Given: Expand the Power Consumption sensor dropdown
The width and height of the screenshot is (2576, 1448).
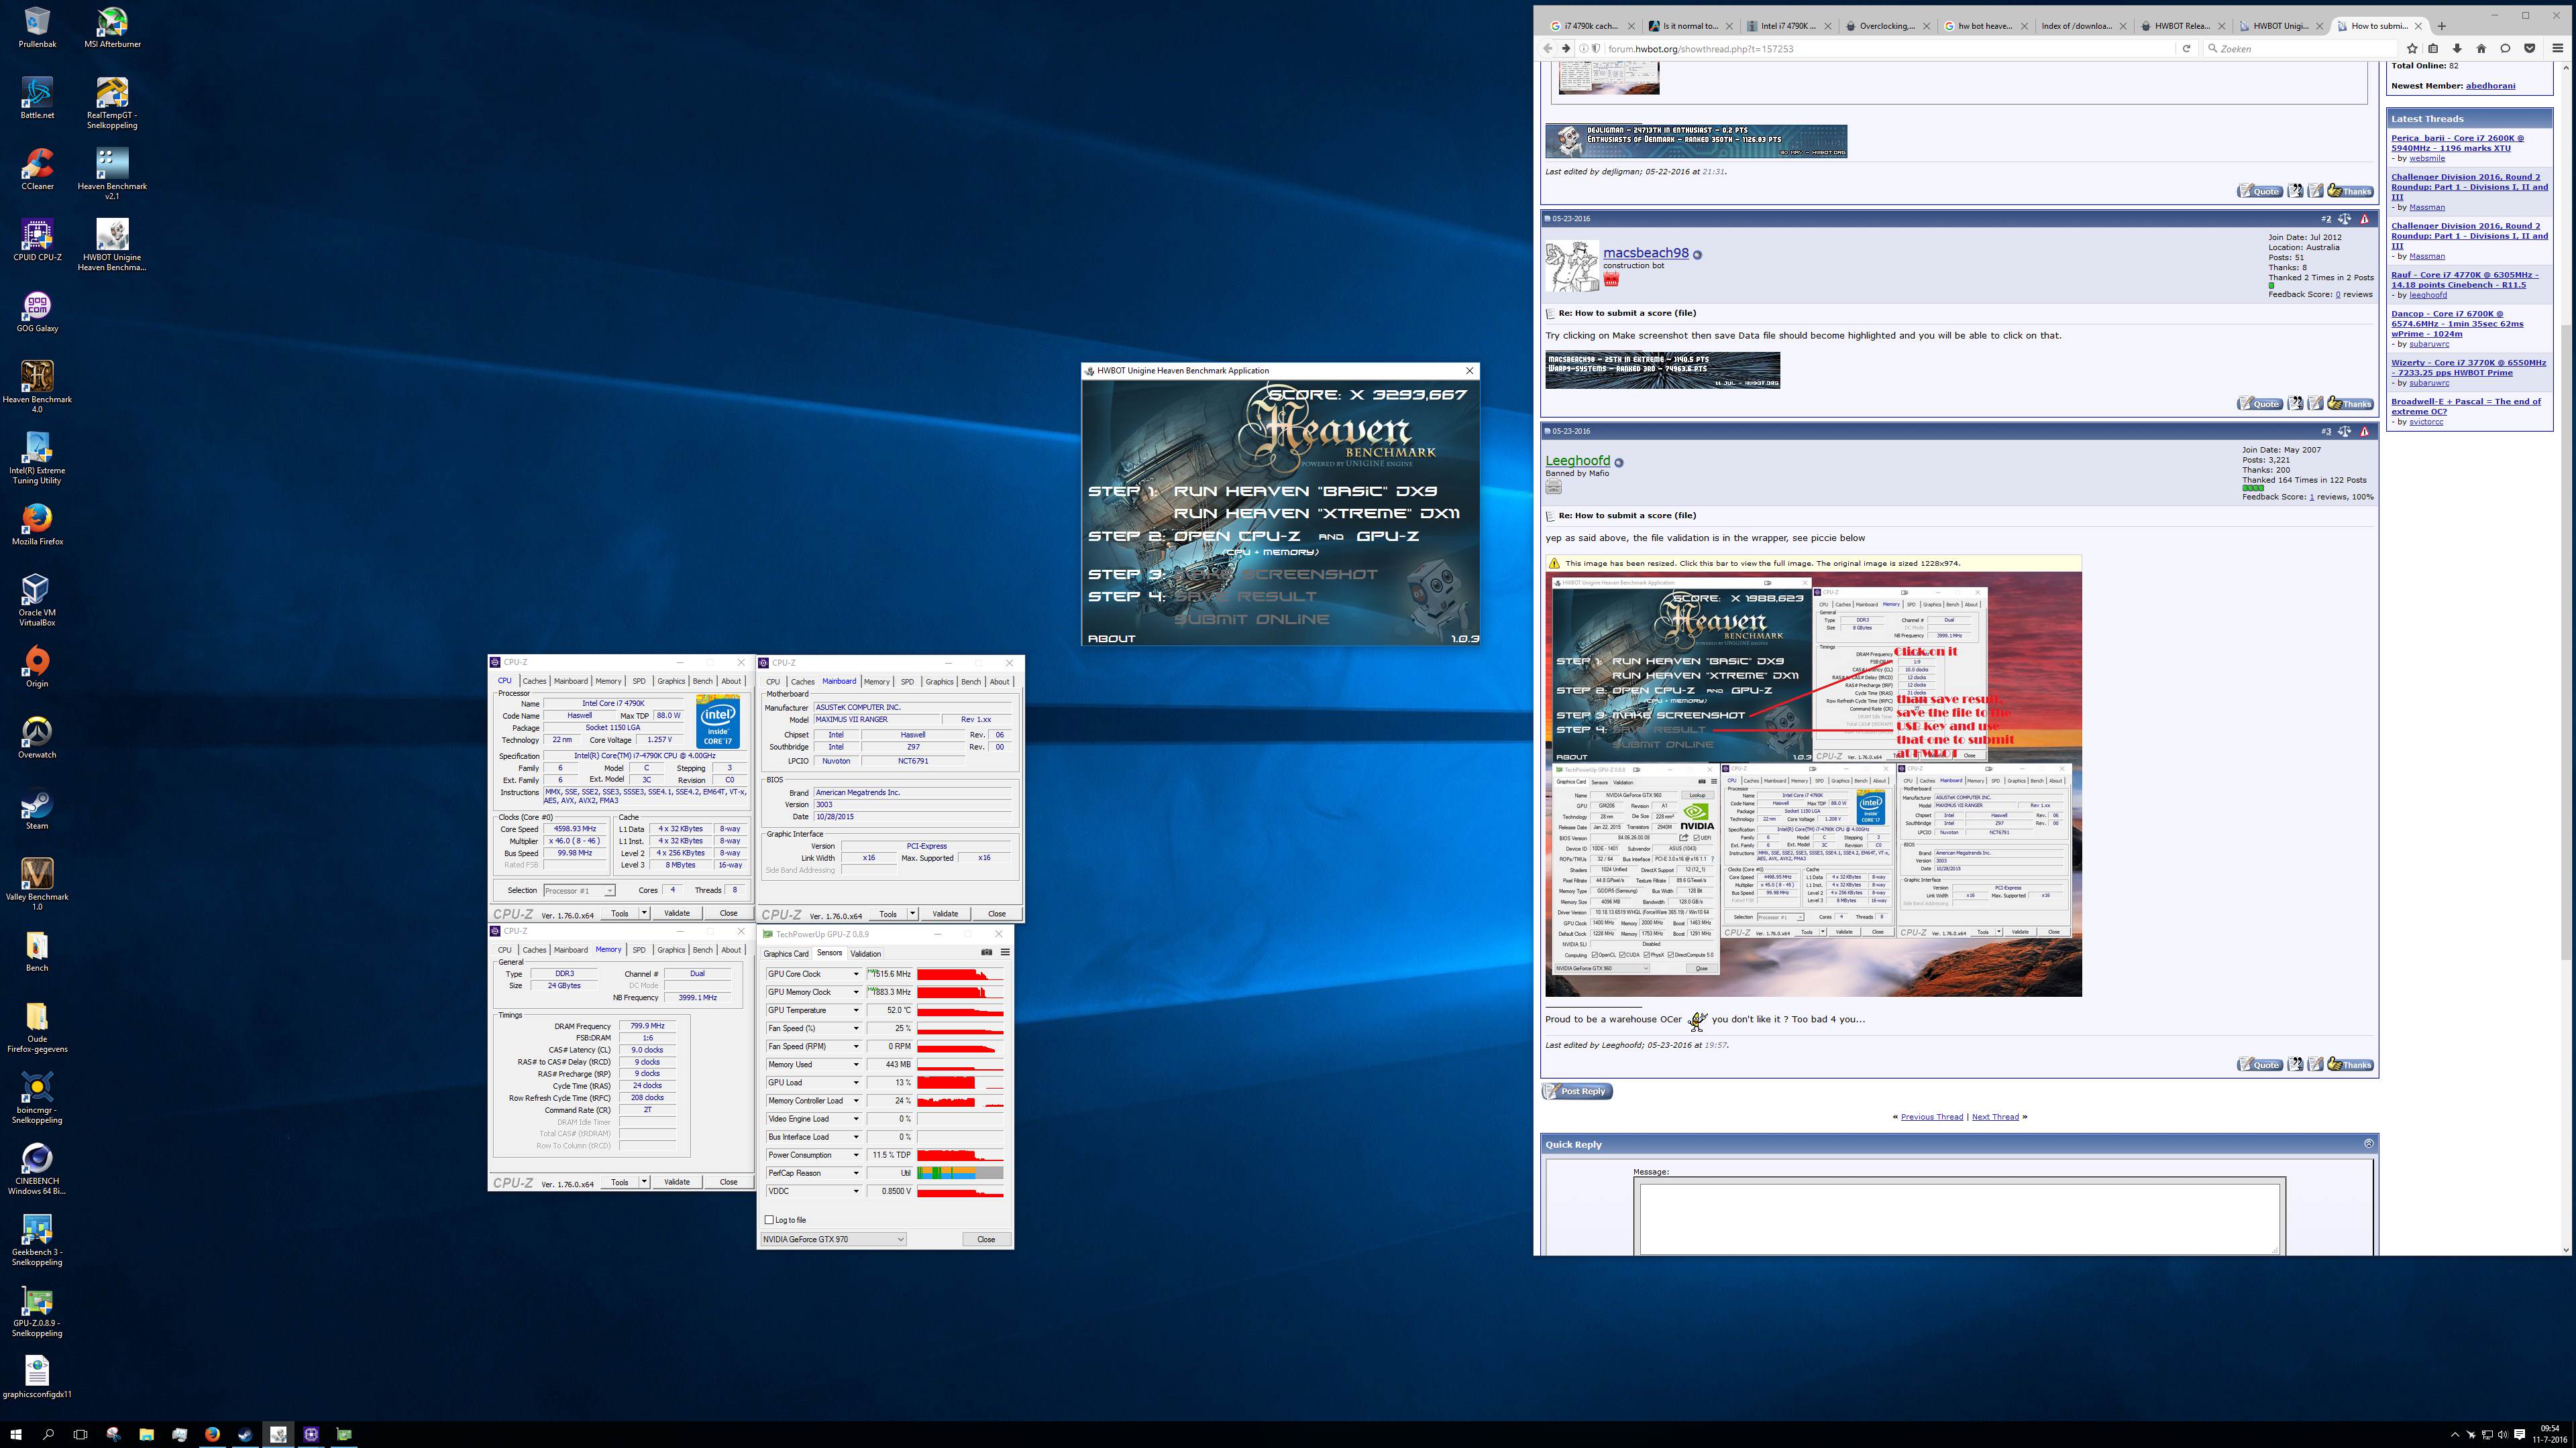Looking at the screenshot, I should pyautogui.click(x=856, y=1155).
